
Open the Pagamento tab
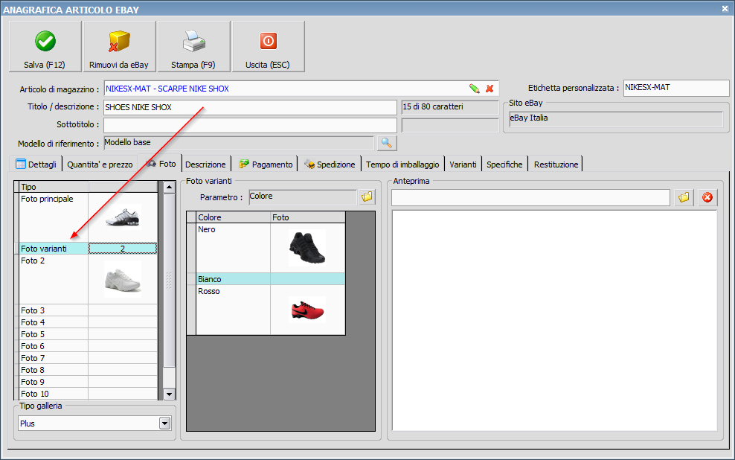(266, 164)
